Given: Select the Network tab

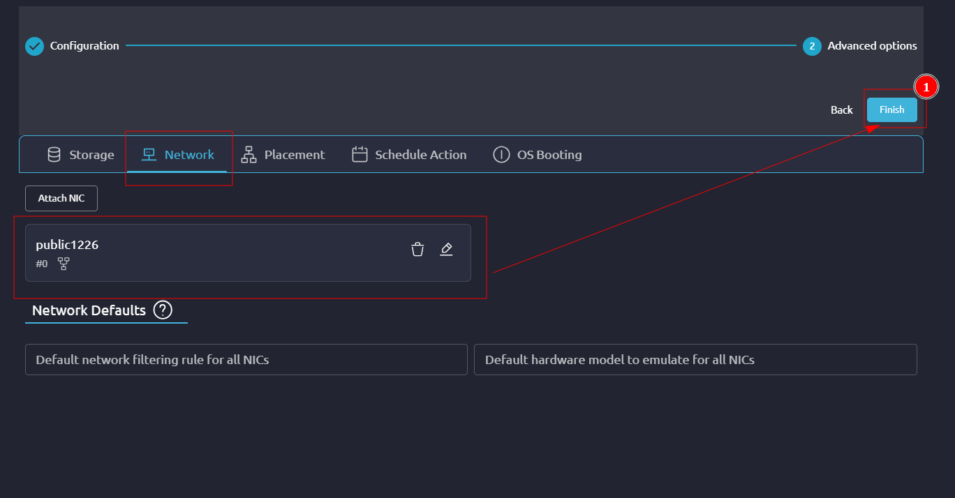Looking at the screenshot, I should 178,155.
